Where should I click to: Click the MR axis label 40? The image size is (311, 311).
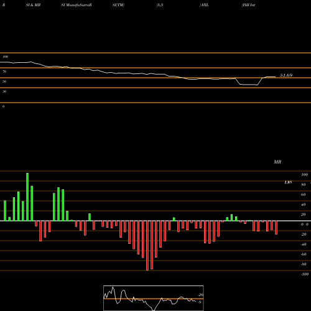click(304, 205)
